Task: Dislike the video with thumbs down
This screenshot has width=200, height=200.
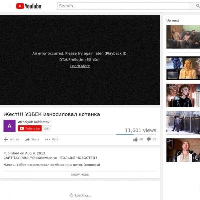Action: pyautogui.click(x=149, y=139)
